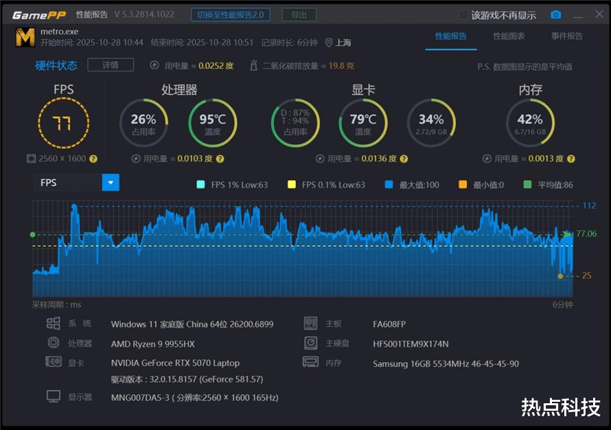611x430 pixels.
Task: Click the GamePP logo
Action: pos(39,15)
